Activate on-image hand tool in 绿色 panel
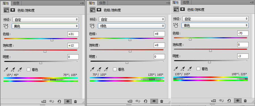Viewport: 255px width, 106px height. (92, 26)
